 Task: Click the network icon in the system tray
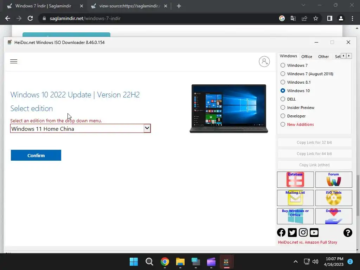click(307, 262)
